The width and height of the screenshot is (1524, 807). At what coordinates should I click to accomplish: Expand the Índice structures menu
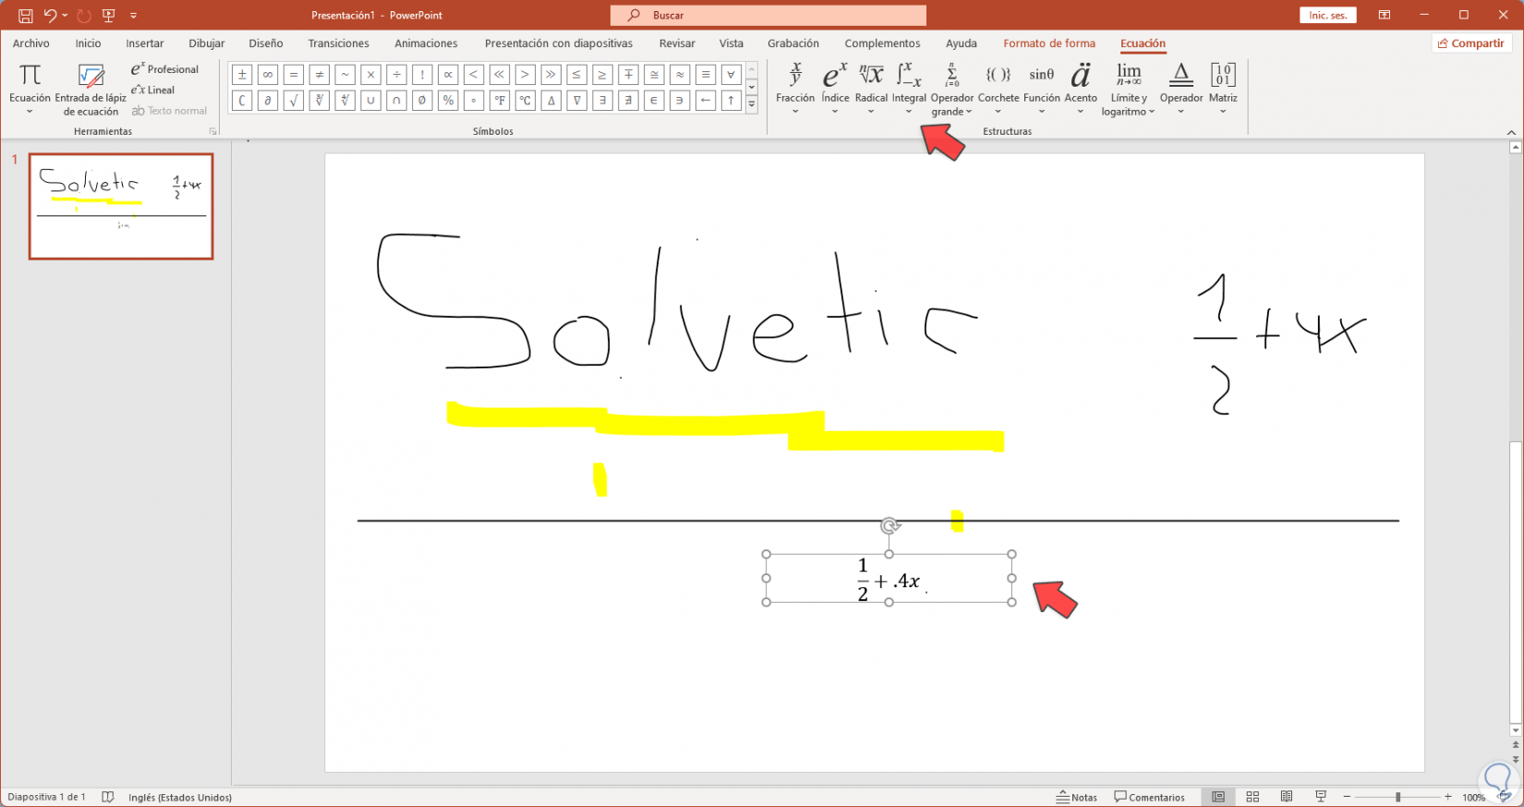pos(835,90)
